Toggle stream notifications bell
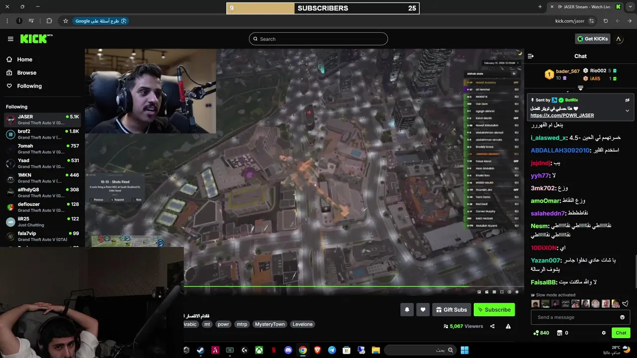The width and height of the screenshot is (637, 358). tap(407, 310)
